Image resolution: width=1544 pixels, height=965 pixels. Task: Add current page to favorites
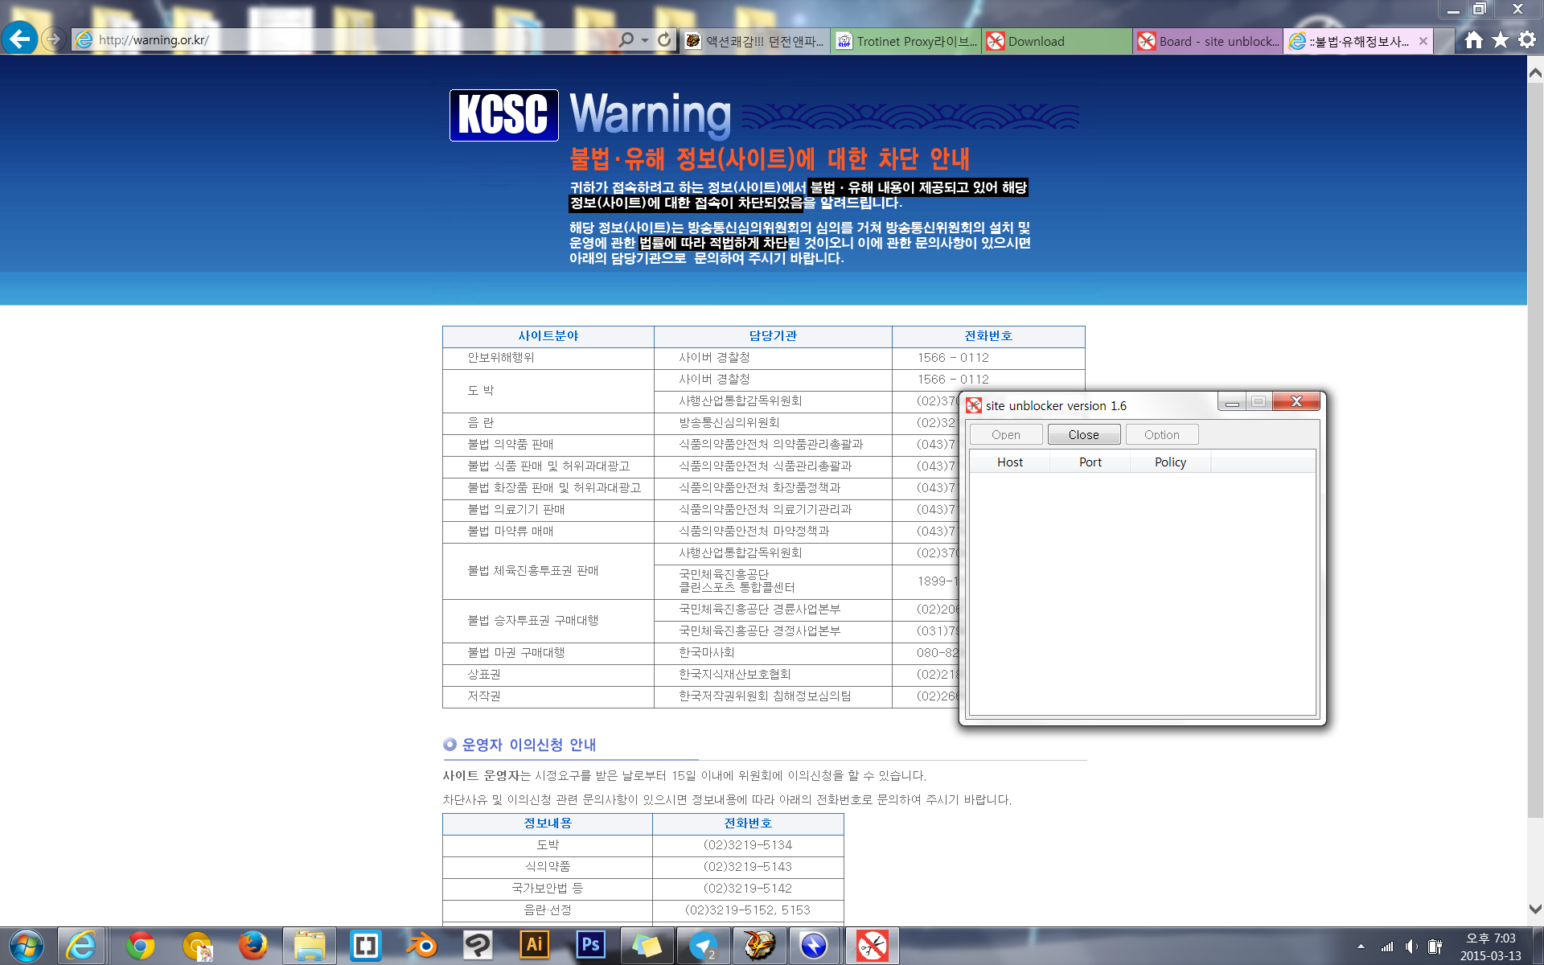pos(1500,40)
